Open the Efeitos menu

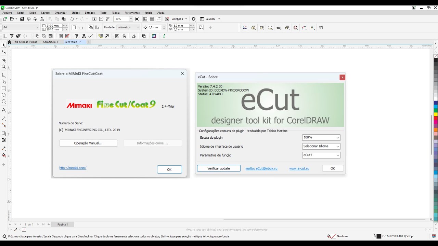[x=75, y=13]
